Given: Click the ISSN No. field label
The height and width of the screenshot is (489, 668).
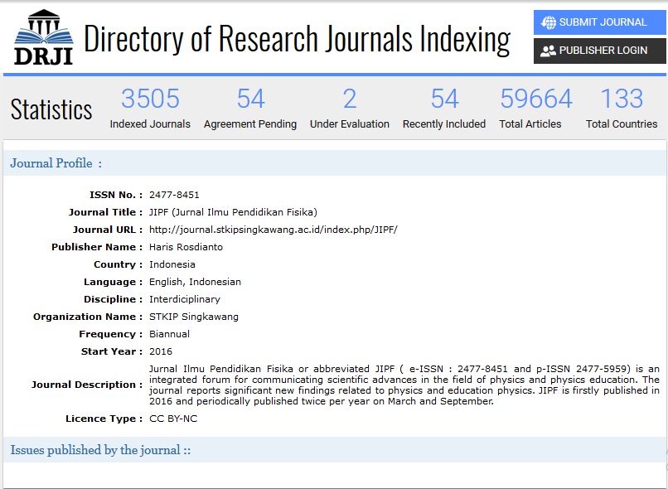Looking at the screenshot, I should [x=116, y=195].
